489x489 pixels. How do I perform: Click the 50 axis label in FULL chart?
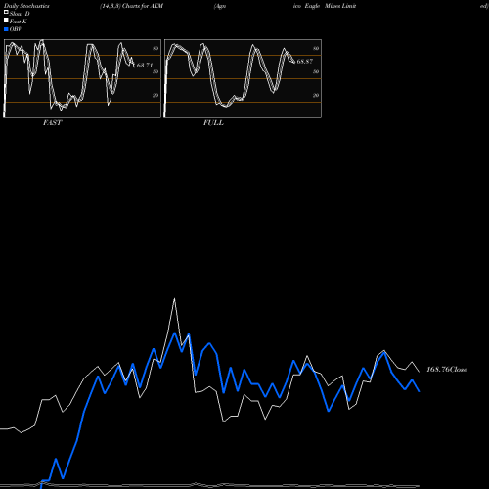pos(316,72)
